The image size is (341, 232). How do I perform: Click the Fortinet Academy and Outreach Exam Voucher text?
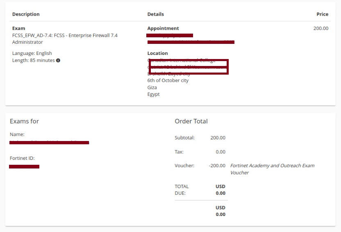(x=272, y=169)
